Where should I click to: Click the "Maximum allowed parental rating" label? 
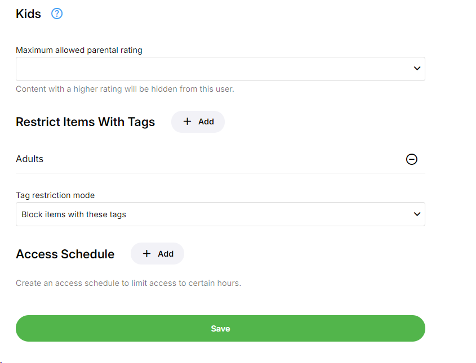tap(79, 50)
